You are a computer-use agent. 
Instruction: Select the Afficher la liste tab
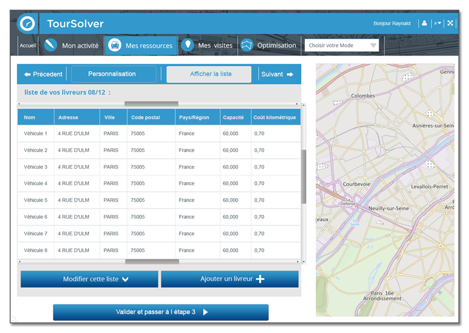coord(210,74)
